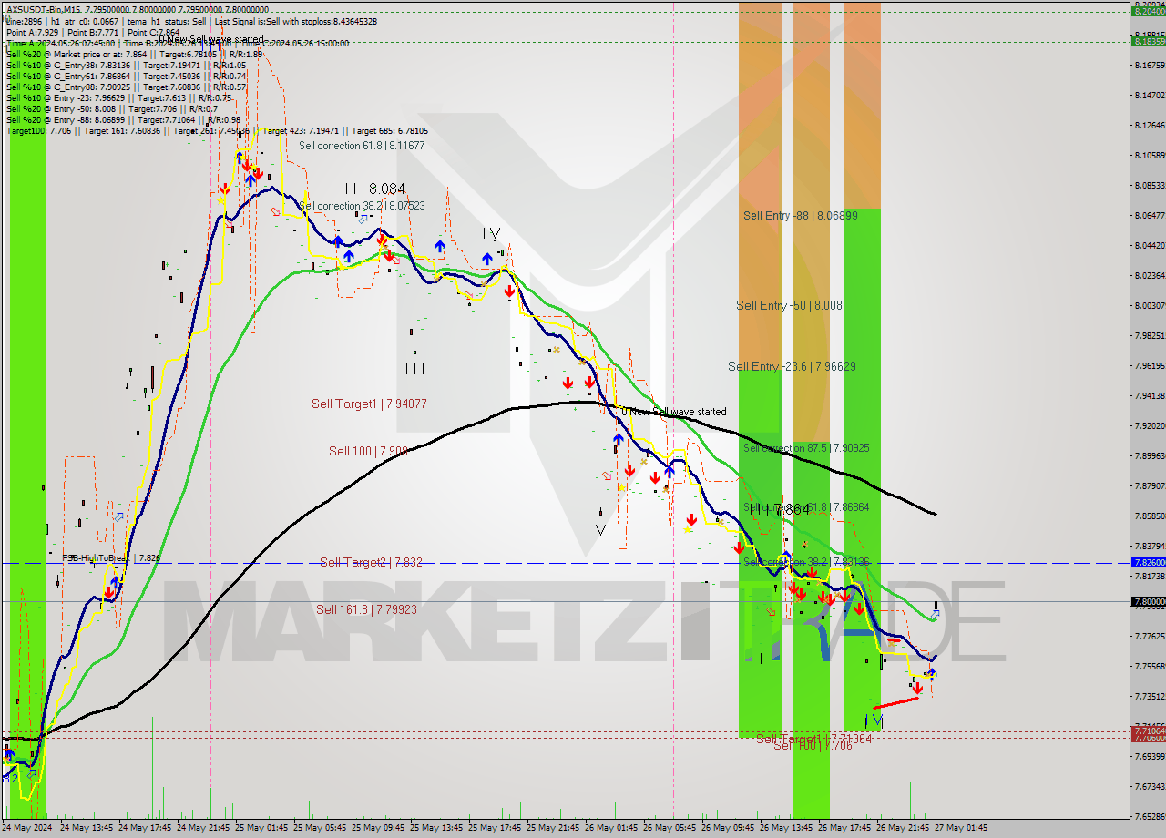The width and height of the screenshot is (1166, 838).
Task: Click the 'Sell Target2 | 7.832' label
Action: (371, 562)
